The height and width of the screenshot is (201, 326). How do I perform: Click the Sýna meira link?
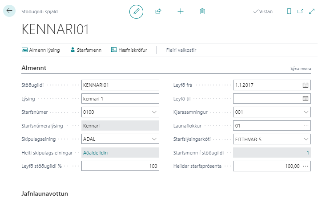(301, 69)
